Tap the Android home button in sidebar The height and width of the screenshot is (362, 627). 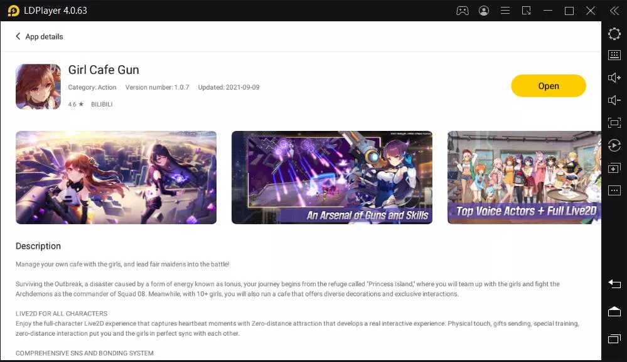pyautogui.click(x=614, y=311)
